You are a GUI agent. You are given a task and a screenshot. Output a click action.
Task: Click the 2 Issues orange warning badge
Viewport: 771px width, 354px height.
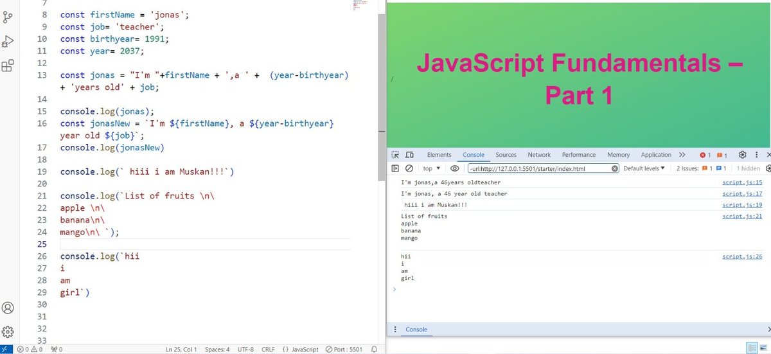(x=707, y=168)
